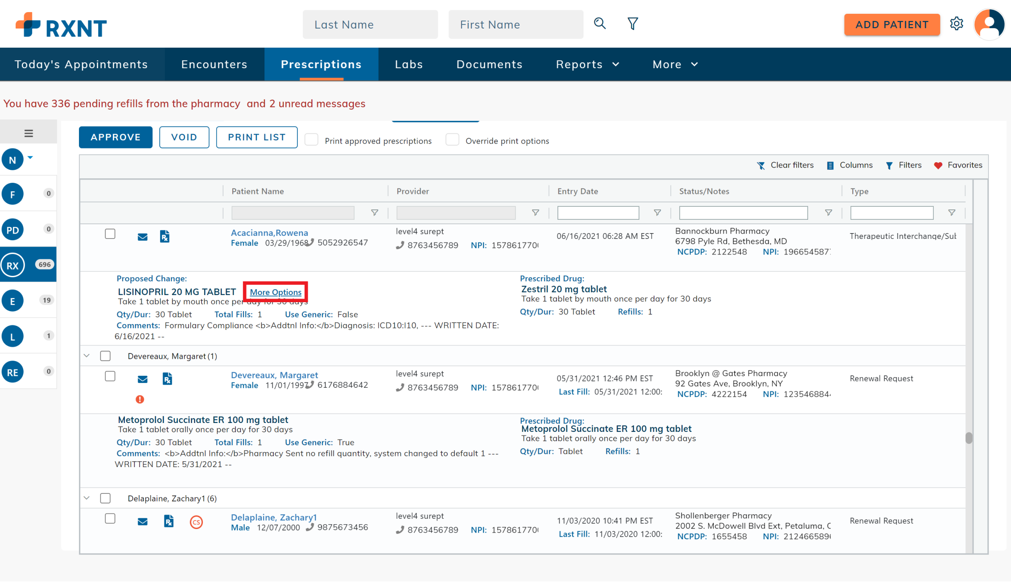
Task: Enable Override print options checkbox
Action: pos(452,140)
